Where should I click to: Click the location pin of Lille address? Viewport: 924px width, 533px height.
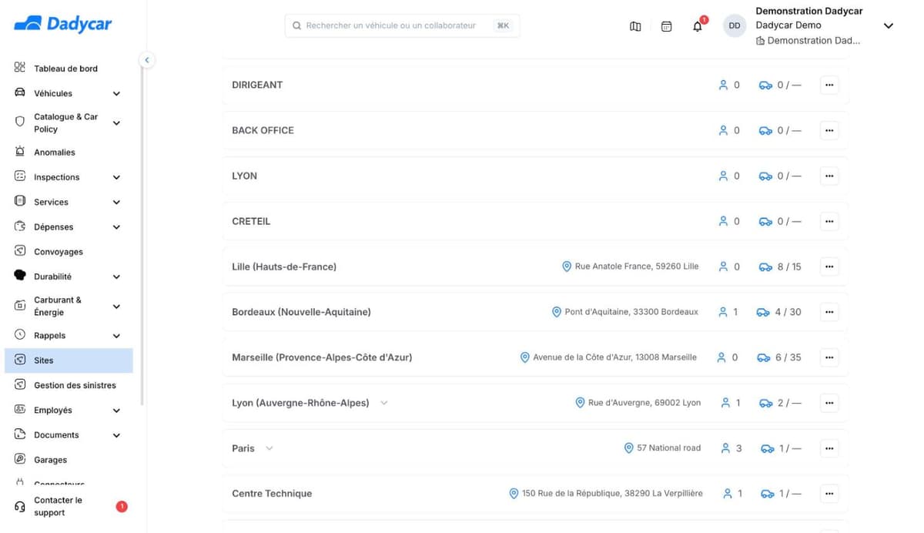(567, 266)
